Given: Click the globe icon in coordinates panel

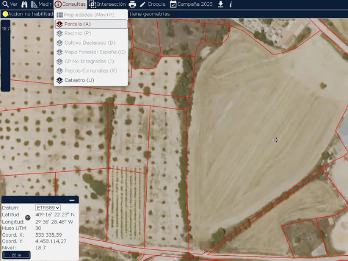Looking at the screenshot, I should pyautogui.click(x=27, y=218).
